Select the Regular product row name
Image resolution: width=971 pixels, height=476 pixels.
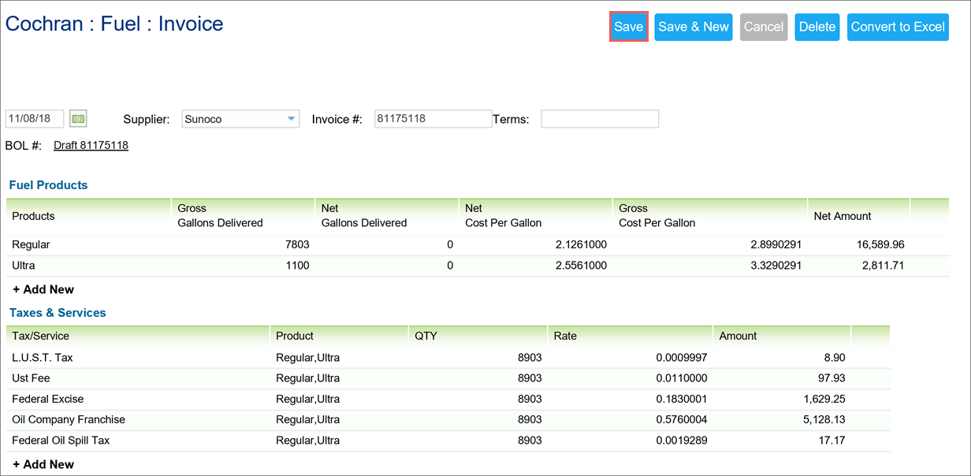click(x=31, y=245)
